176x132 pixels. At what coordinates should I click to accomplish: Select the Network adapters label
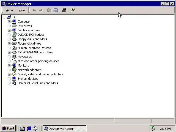[29, 70]
